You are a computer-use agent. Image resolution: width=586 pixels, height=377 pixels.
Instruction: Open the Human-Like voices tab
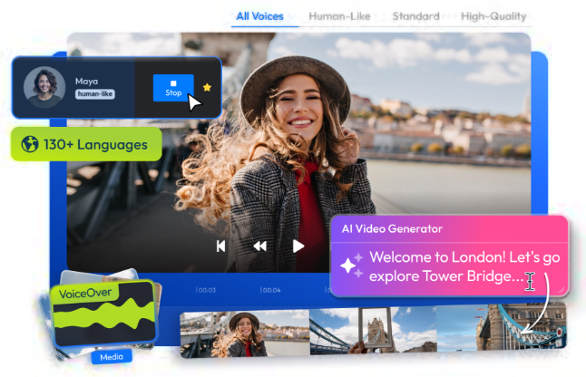[x=339, y=16]
